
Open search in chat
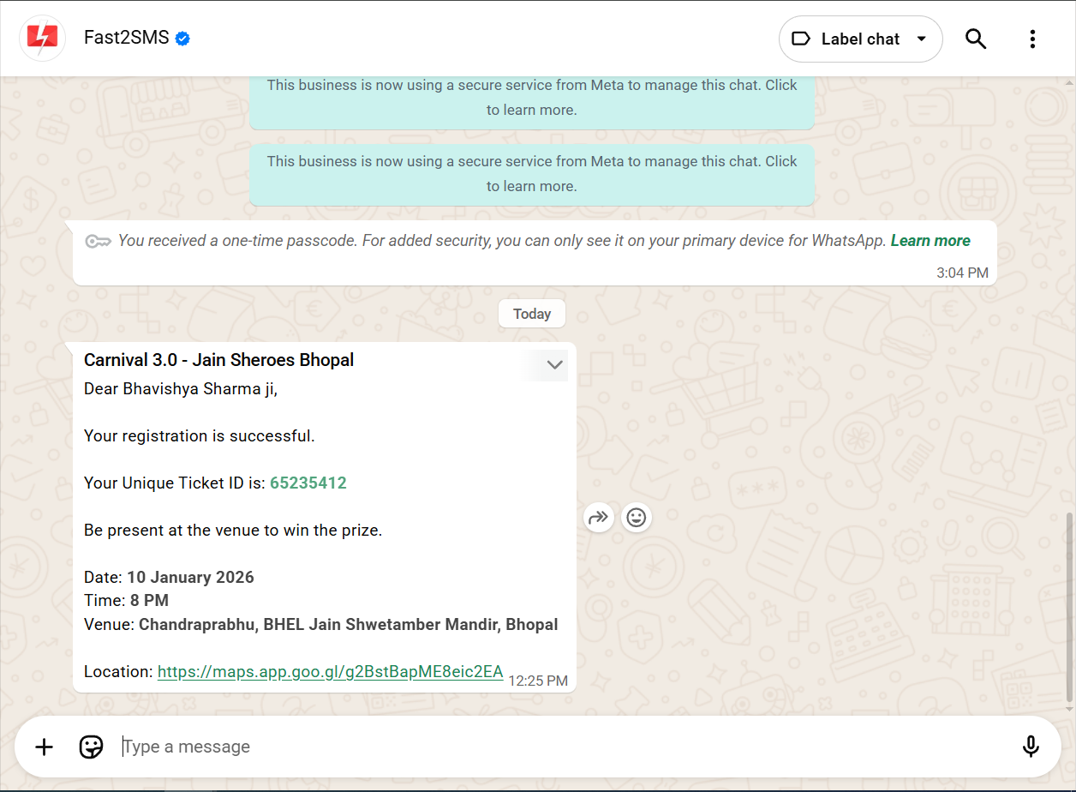[x=976, y=39]
